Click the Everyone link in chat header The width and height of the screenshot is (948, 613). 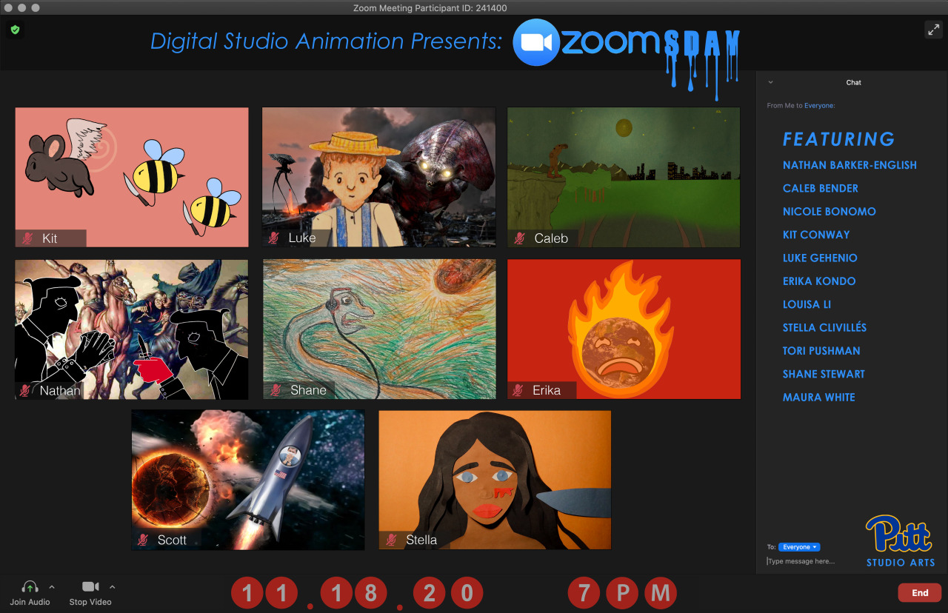click(819, 106)
